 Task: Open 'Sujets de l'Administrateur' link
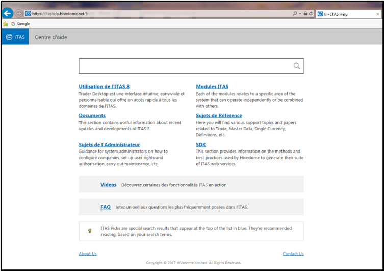(x=109, y=145)
